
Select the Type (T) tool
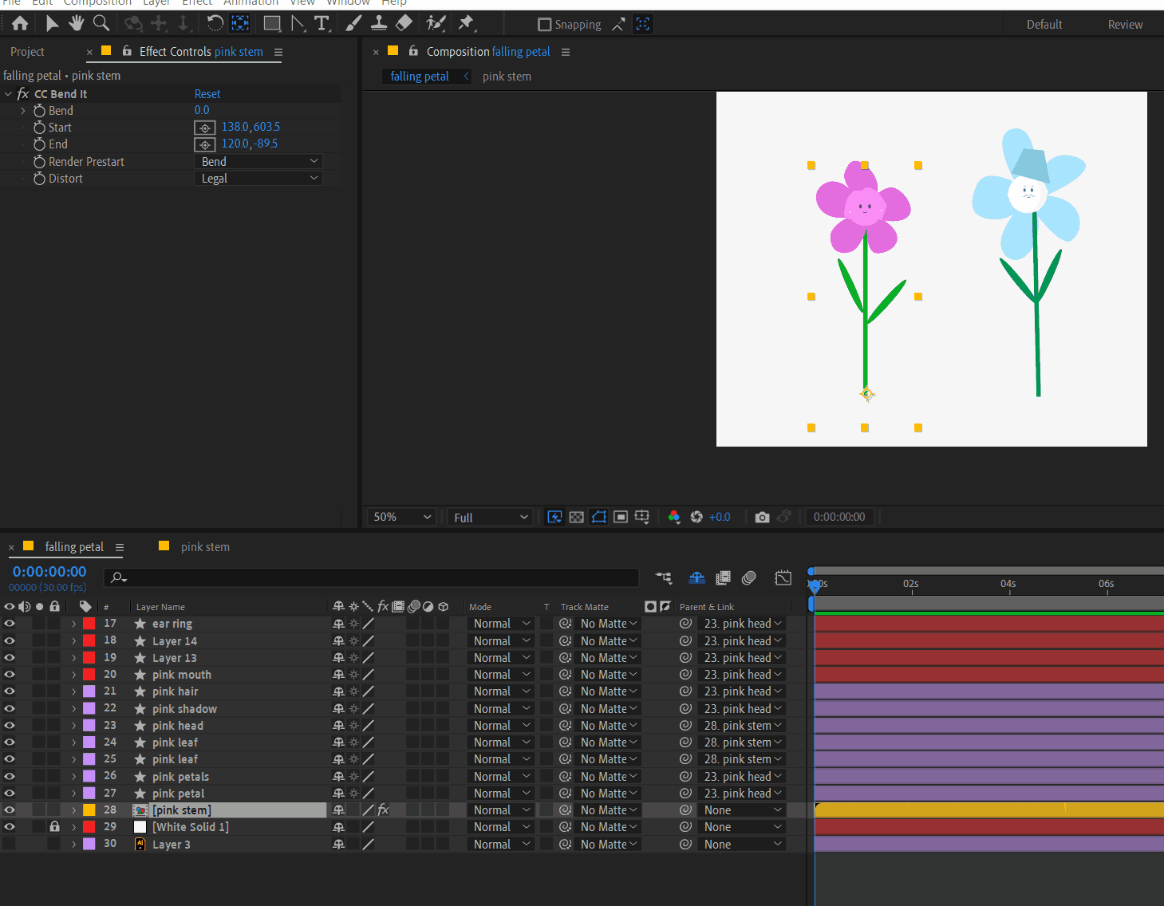(x=322, y=24)
